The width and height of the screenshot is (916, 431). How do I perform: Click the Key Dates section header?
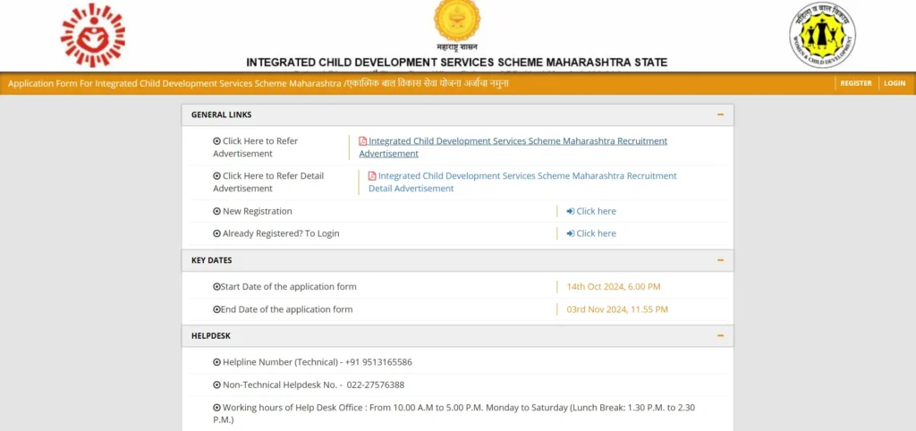click(x=211, y=260)
